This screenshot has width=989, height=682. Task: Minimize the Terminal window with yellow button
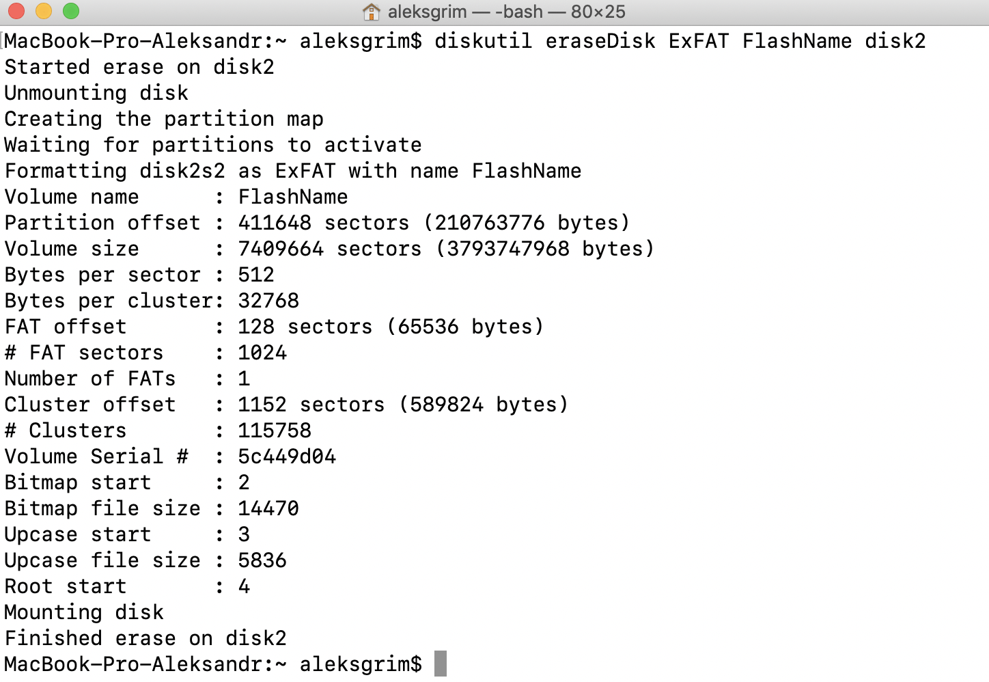43,12
